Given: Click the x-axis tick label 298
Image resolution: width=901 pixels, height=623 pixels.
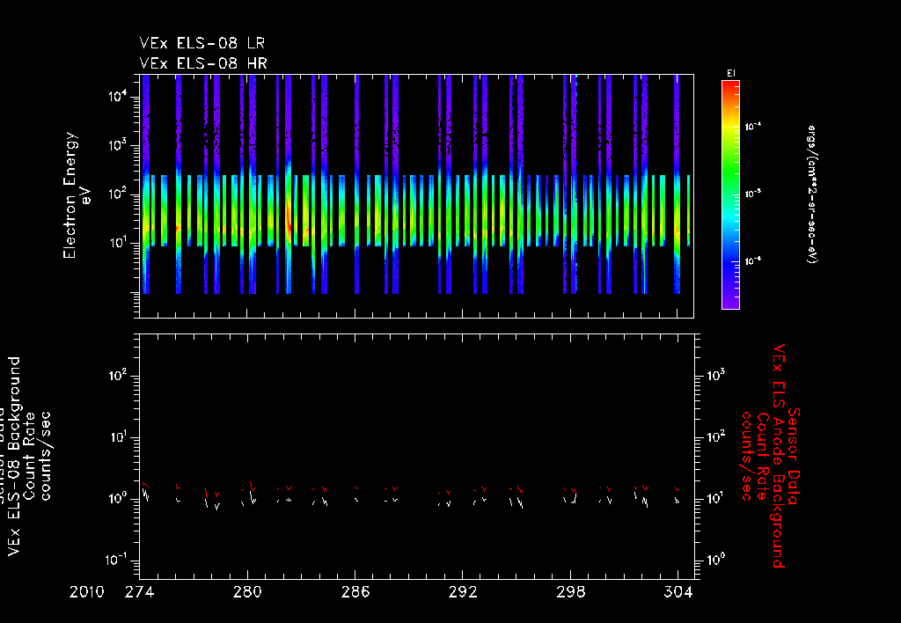Looking at the screenshot, I should [x=570, y=592].
